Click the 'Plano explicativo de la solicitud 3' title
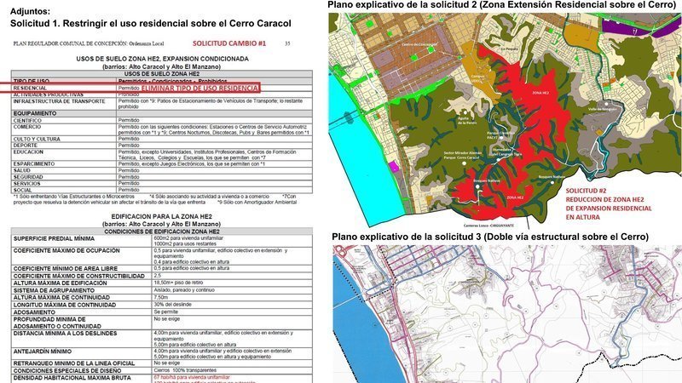682x383 pixels. click(x=489, y=236)
